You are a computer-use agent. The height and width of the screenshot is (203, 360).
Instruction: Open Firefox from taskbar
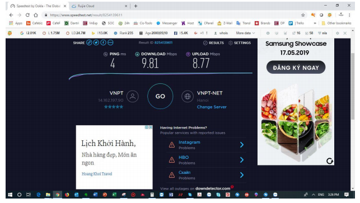67,195
